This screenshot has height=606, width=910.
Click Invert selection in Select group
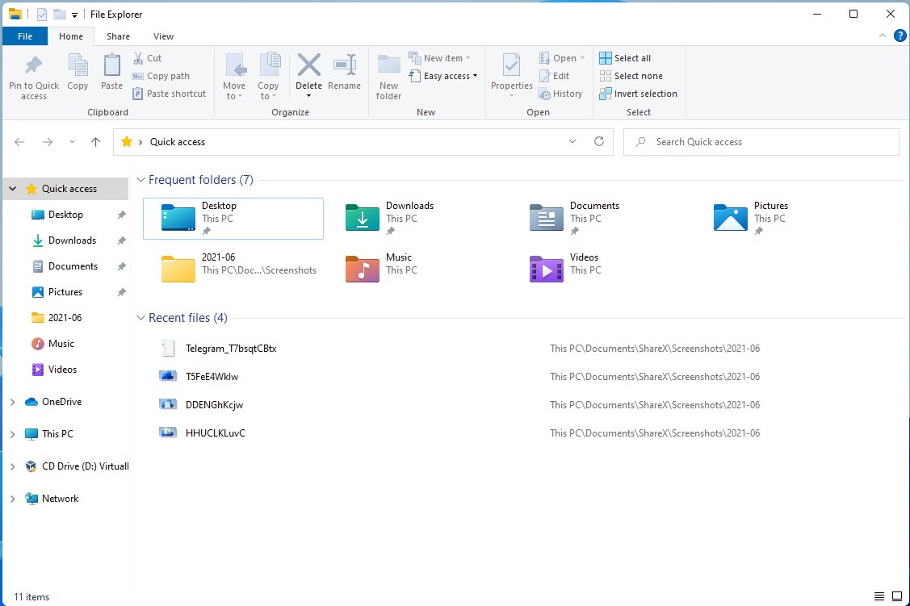click(638, 94)
